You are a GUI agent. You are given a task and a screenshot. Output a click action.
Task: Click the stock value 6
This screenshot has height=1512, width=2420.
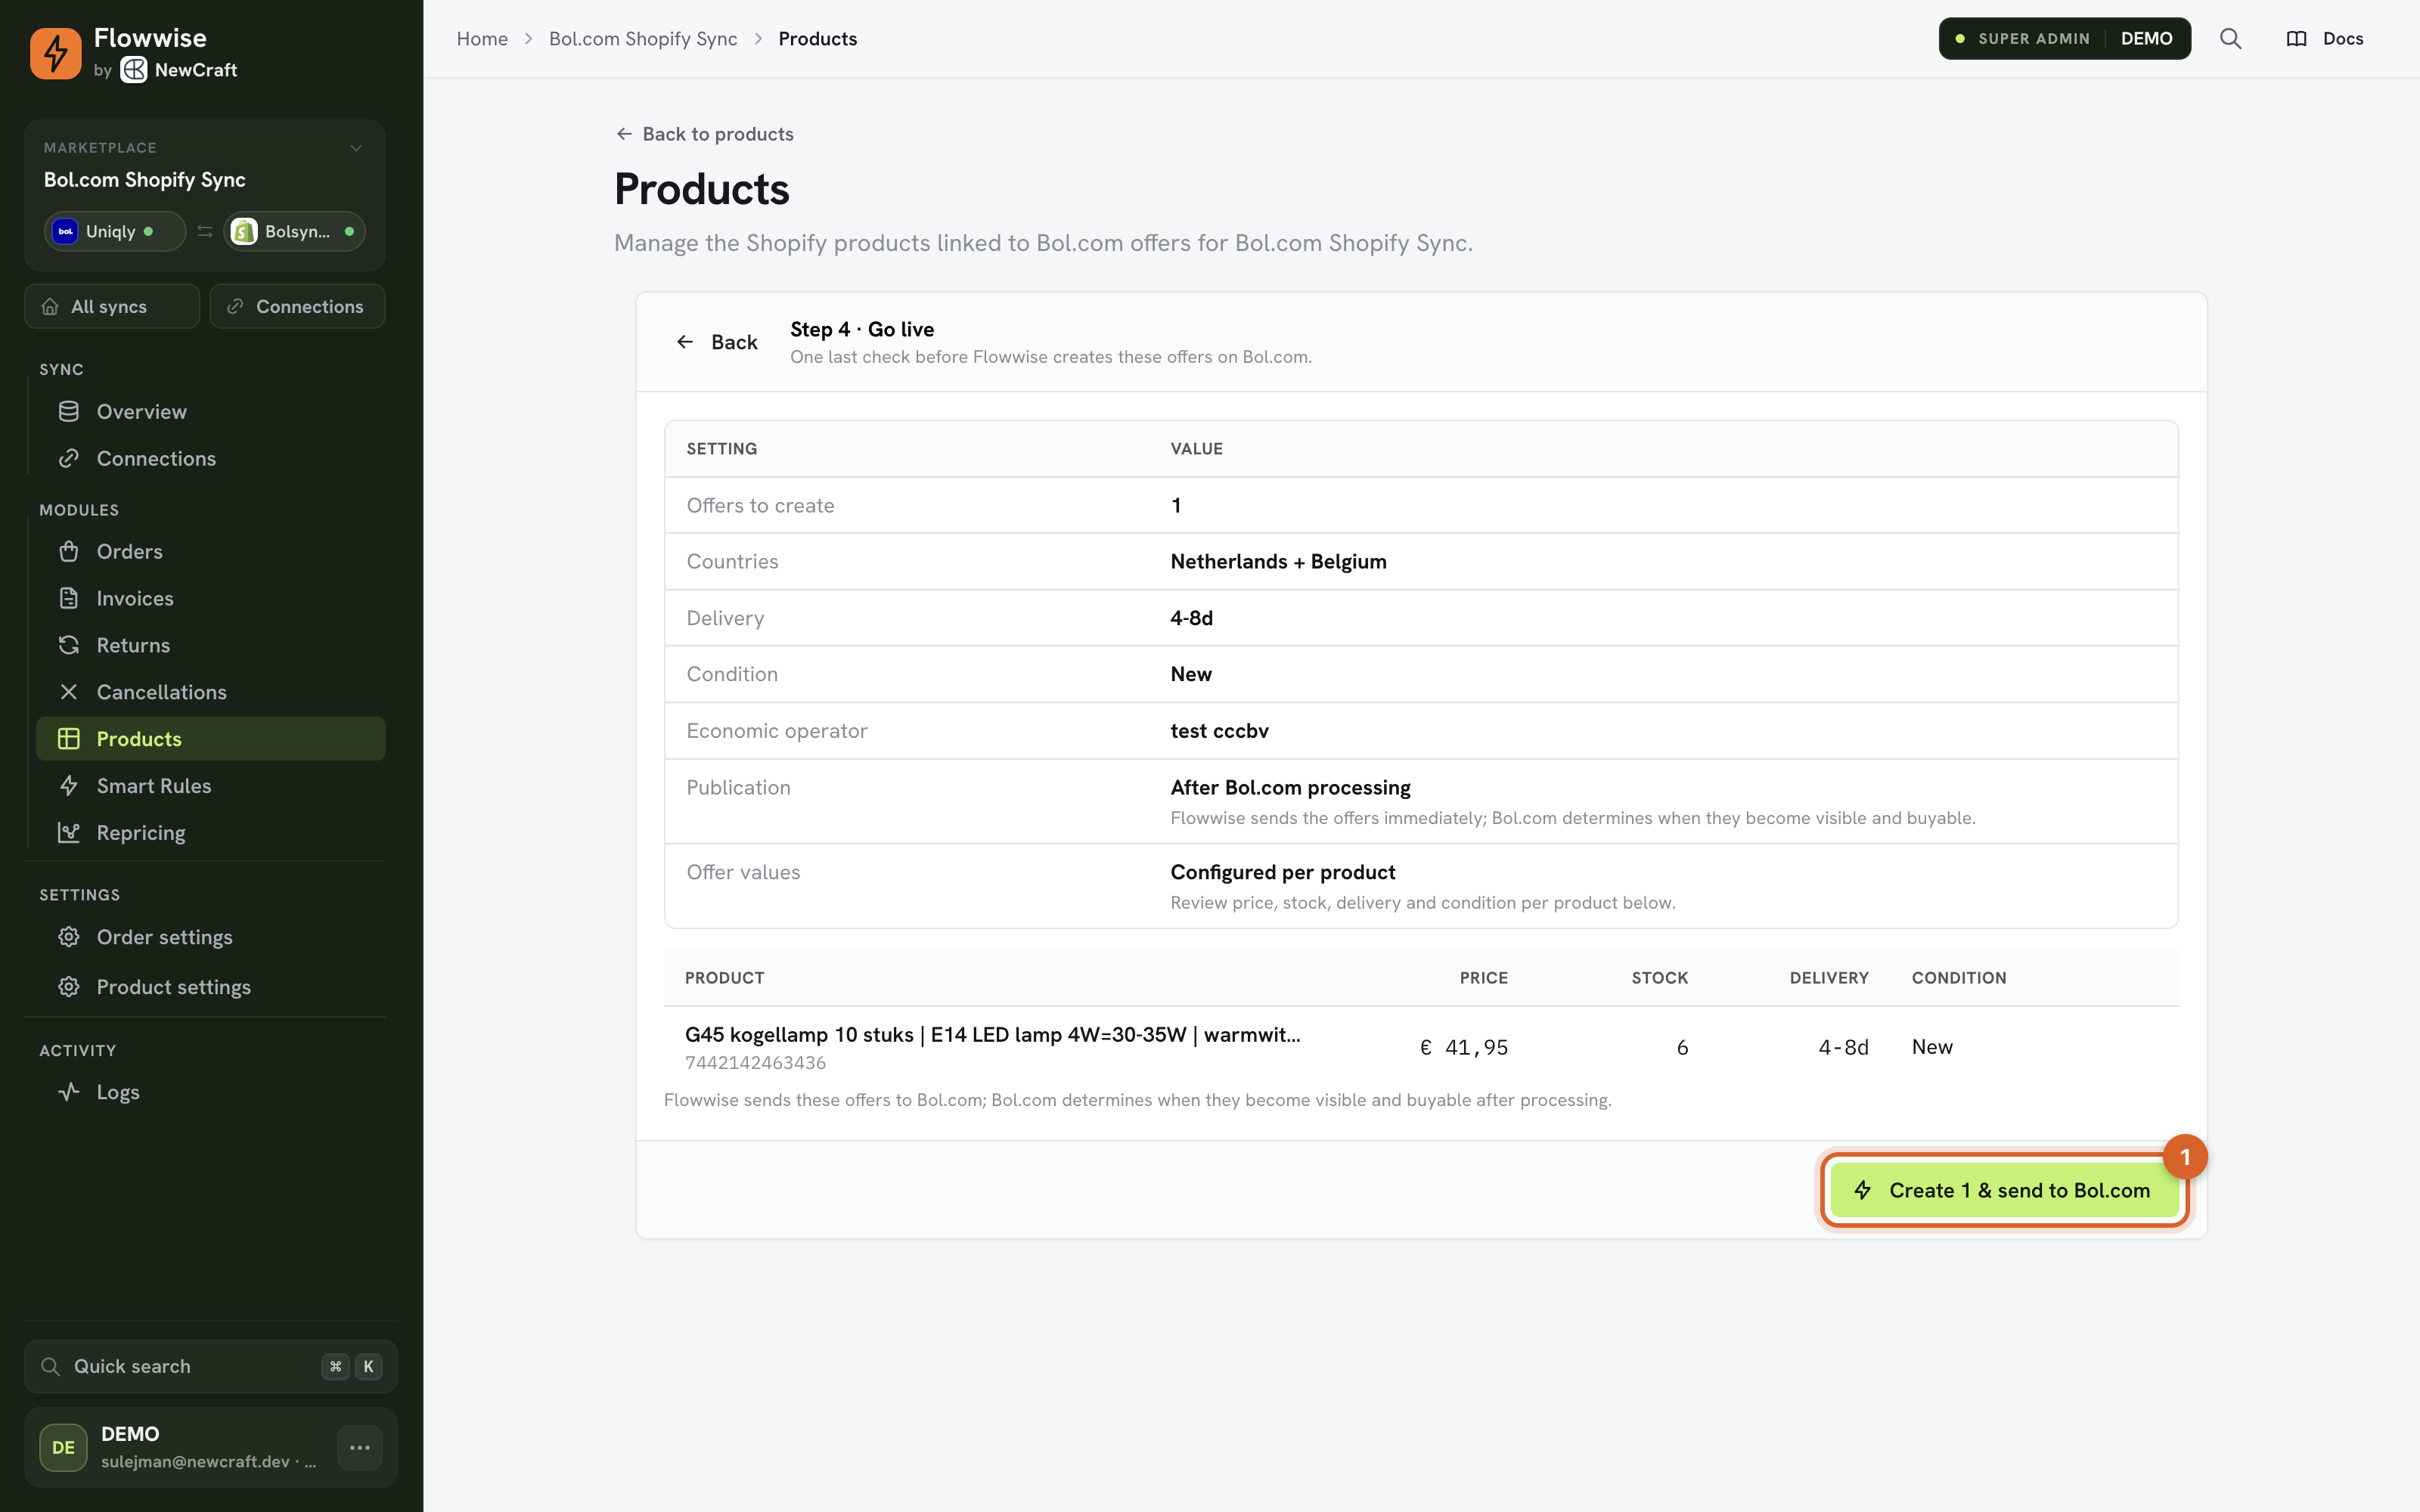click(x=1682, y=1047)
